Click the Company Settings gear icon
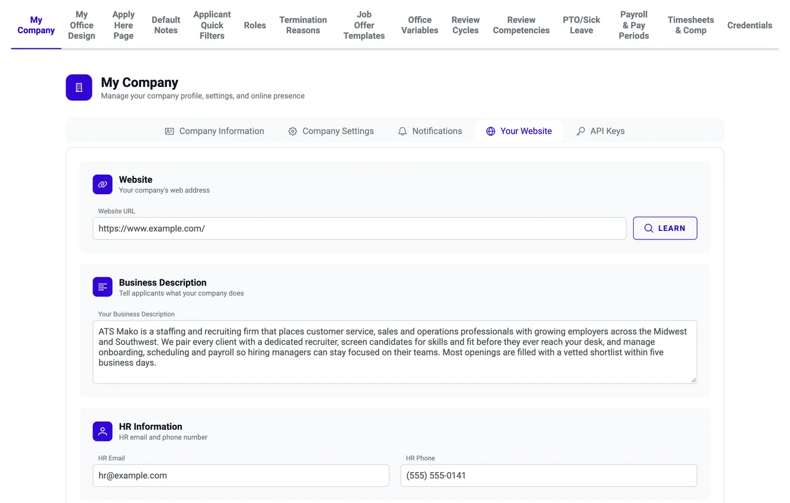The image size is (790, 503). coord(293,131)
